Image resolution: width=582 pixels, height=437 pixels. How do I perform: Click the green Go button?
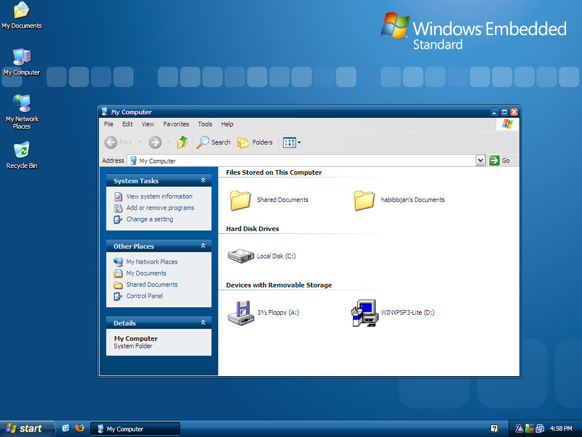click(x=500, y=160)
